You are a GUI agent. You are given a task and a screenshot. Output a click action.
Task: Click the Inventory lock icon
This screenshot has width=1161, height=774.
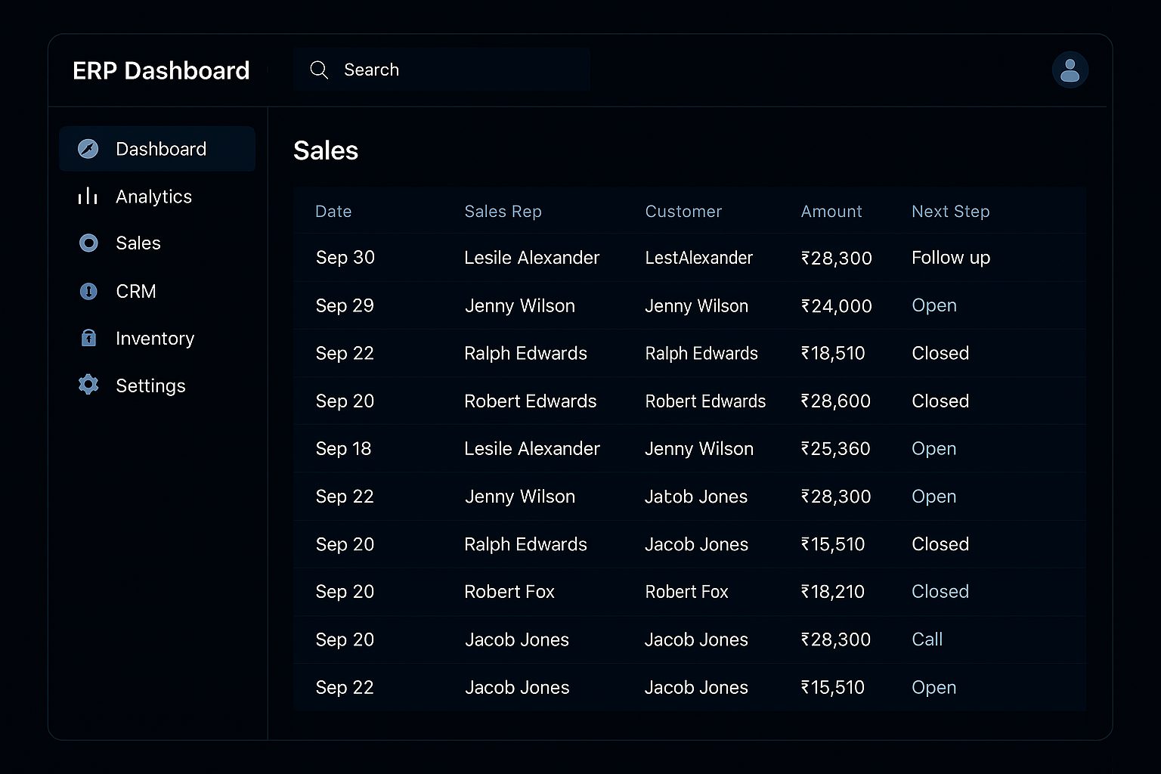tap(88, 338)
